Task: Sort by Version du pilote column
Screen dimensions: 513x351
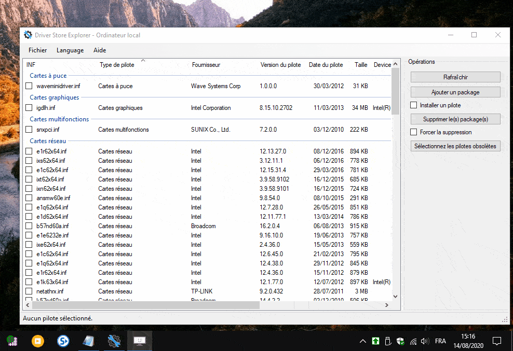Action: (280, 65)
